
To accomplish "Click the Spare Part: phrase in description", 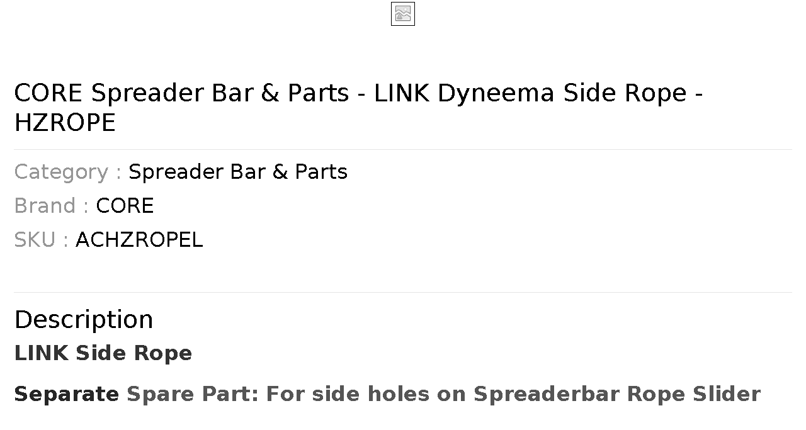I will coord(193,394).
